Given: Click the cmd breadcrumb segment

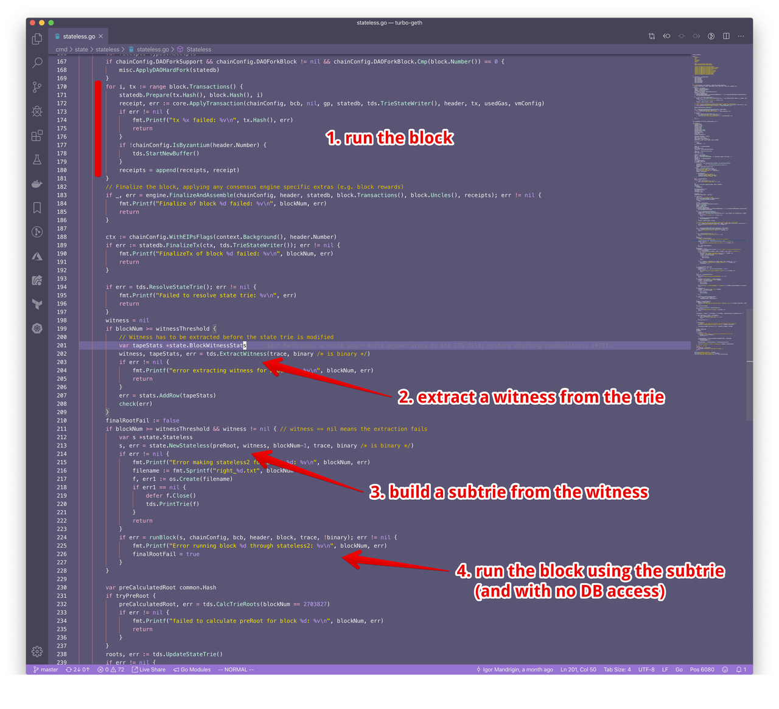Looking at the screenshot, I should [x=61, y=49].
